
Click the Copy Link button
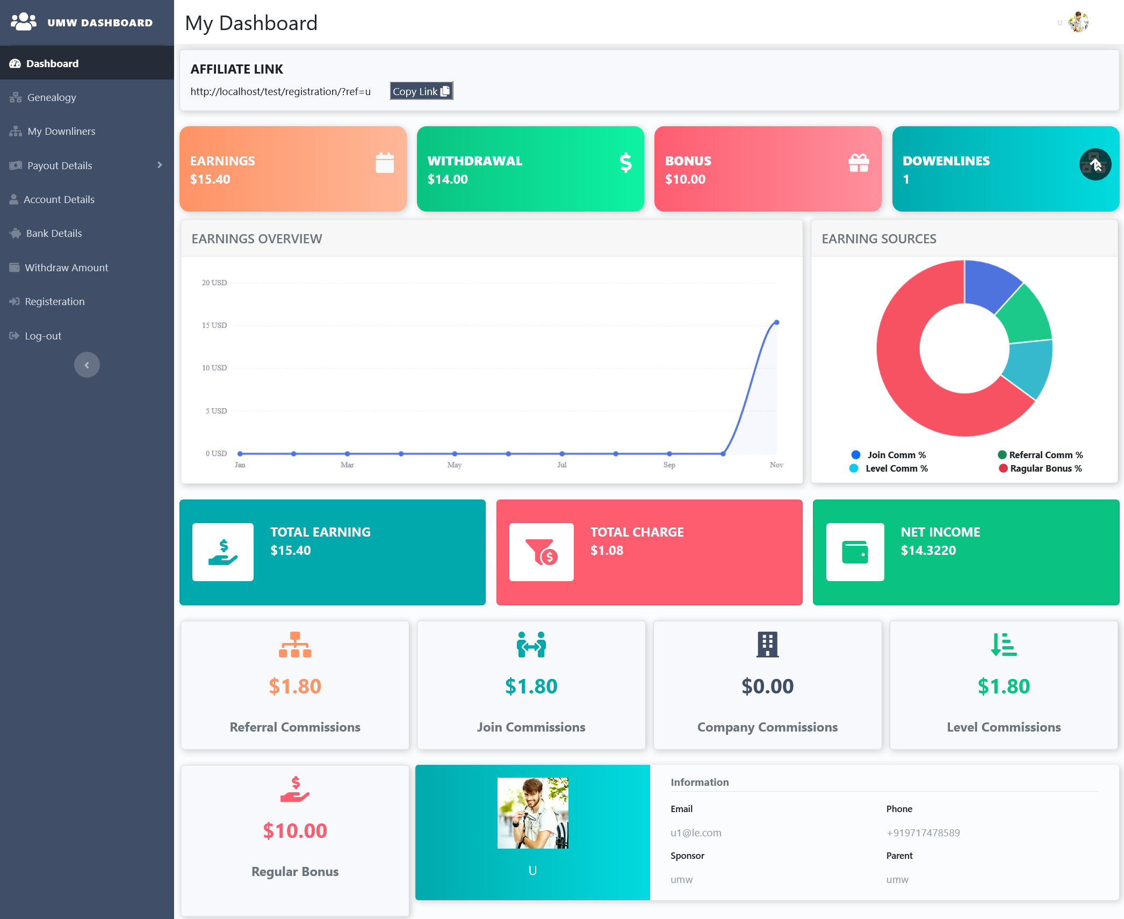[x=421, y=91]
